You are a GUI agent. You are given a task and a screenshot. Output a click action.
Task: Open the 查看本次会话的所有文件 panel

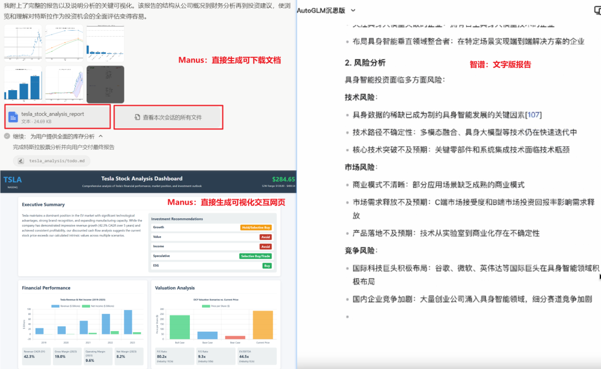point(167,117)
